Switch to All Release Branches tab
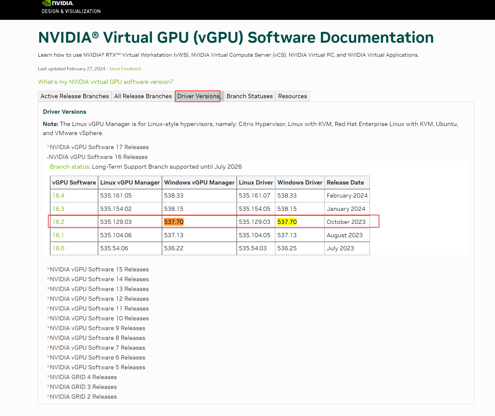495x416 pixels. [x=143, y=96]
